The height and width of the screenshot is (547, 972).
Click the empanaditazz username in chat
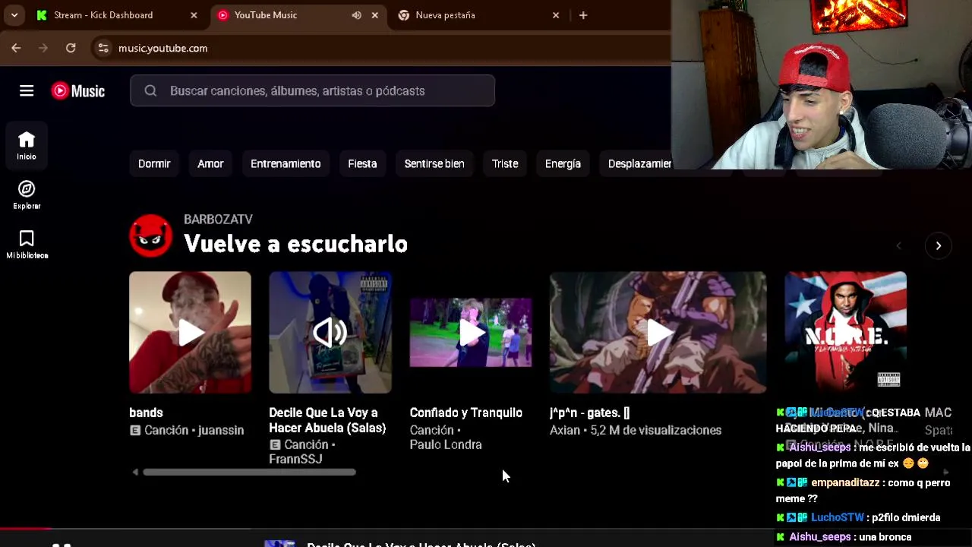pos(845,482)
